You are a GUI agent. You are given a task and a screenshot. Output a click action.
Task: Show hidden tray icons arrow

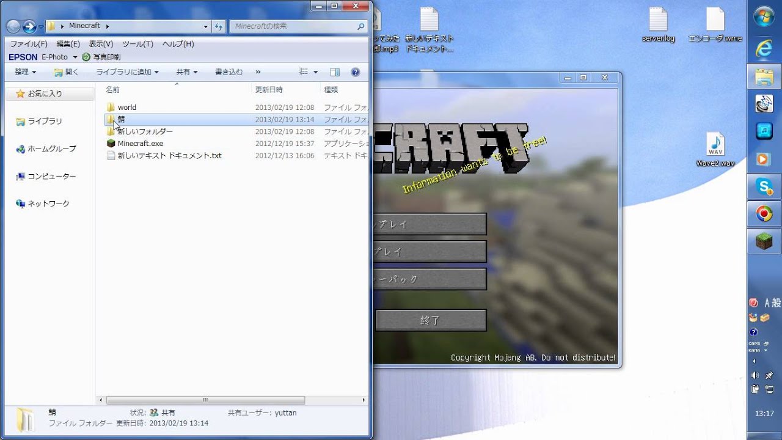pyautogui.click(x=755, y=362)
